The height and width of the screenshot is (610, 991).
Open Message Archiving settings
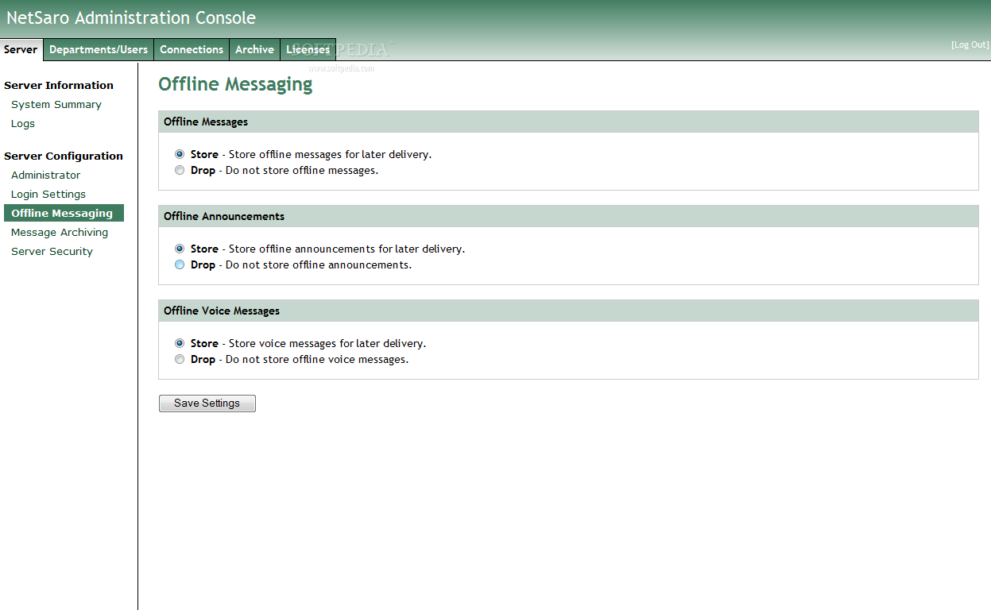pyautogui.click(x=60, y=232)
